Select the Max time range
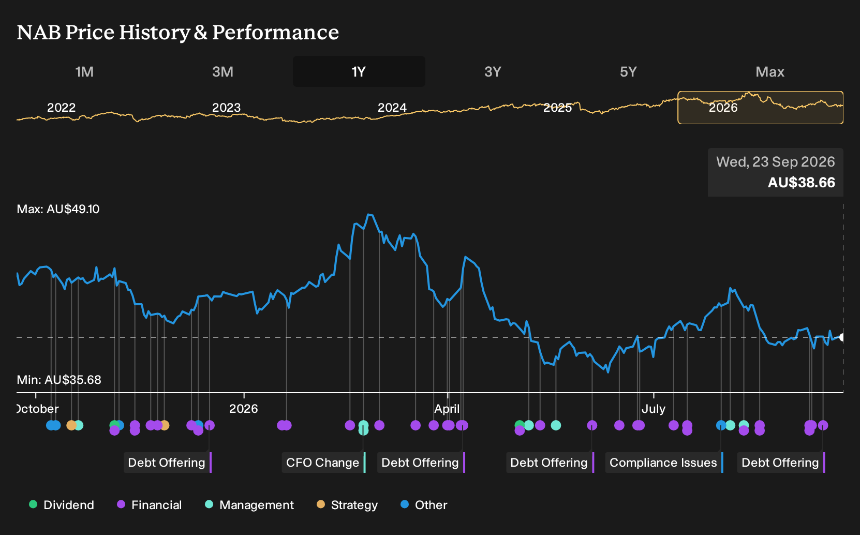This screenshot has height=535, width=860. tap(770, 72)
